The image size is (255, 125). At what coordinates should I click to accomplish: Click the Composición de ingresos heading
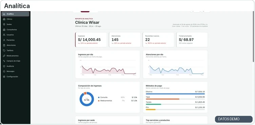click(x=90, y=86)
